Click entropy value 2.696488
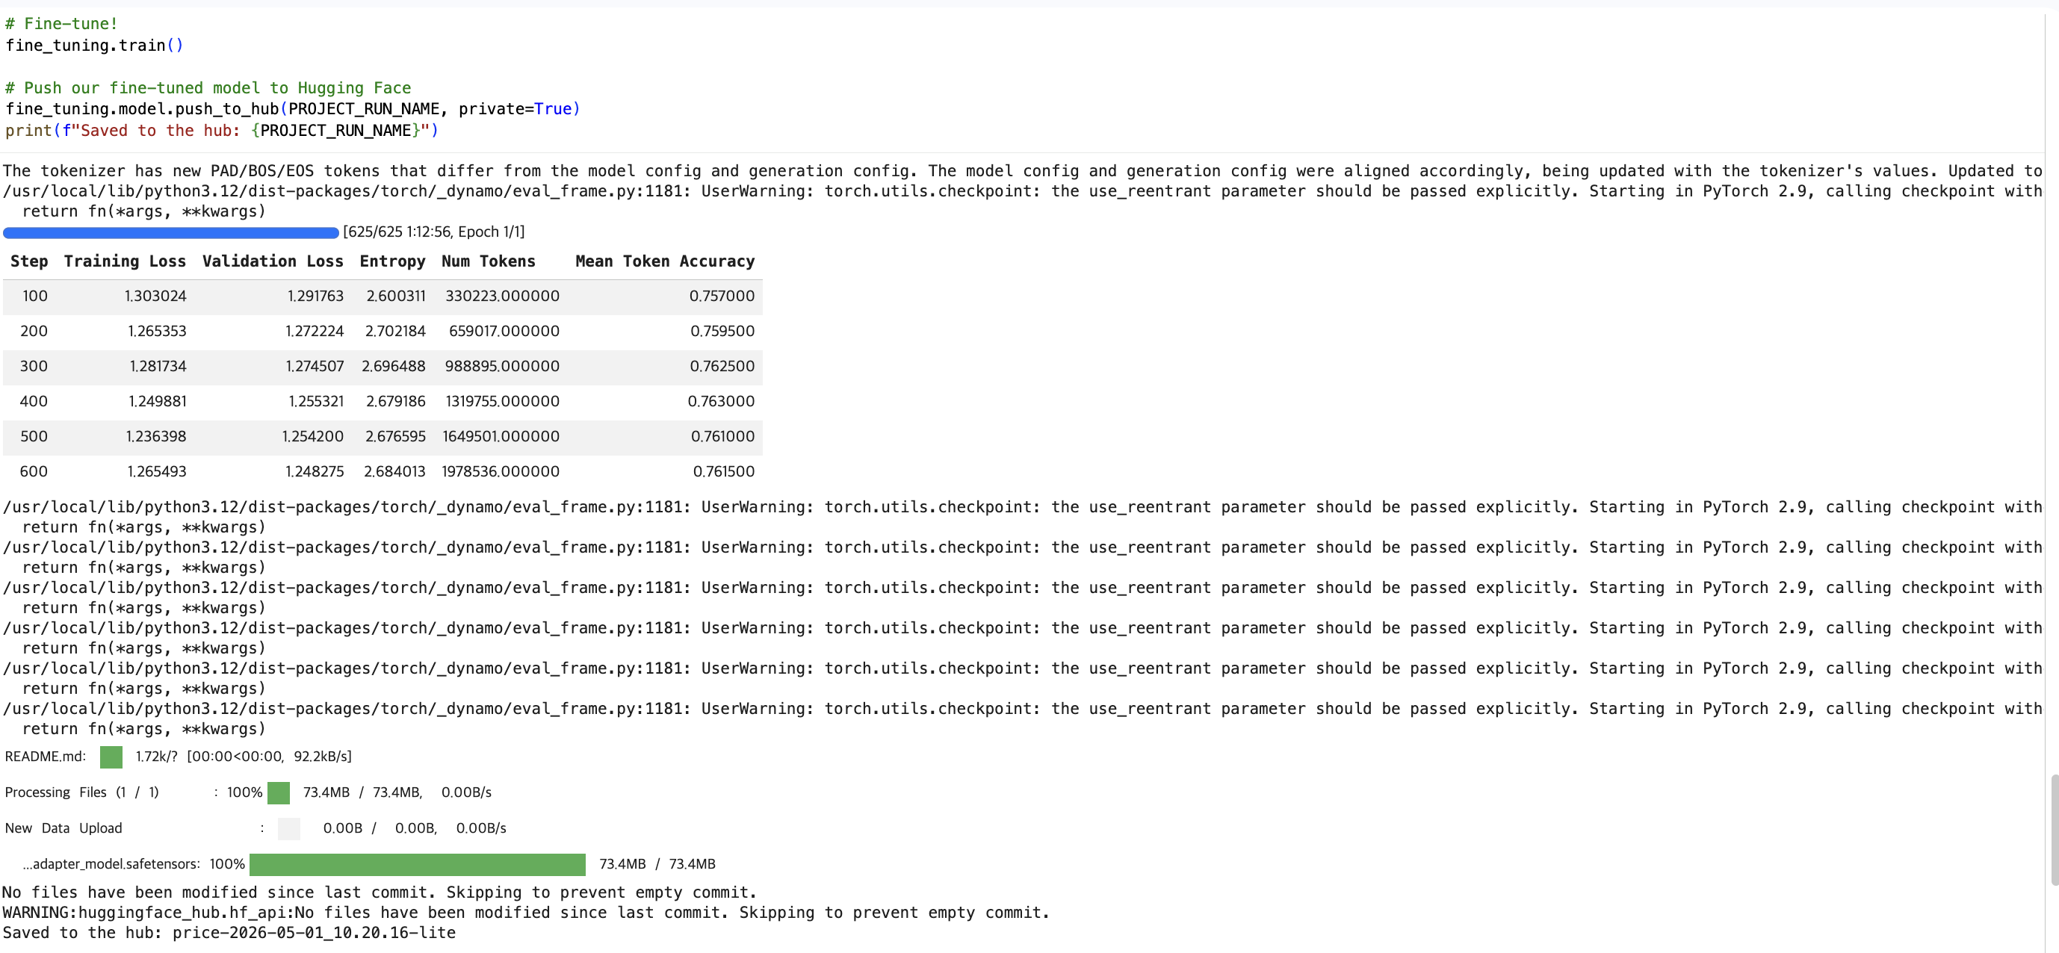This screenshot has height=953, width=2059. (393, 366)
